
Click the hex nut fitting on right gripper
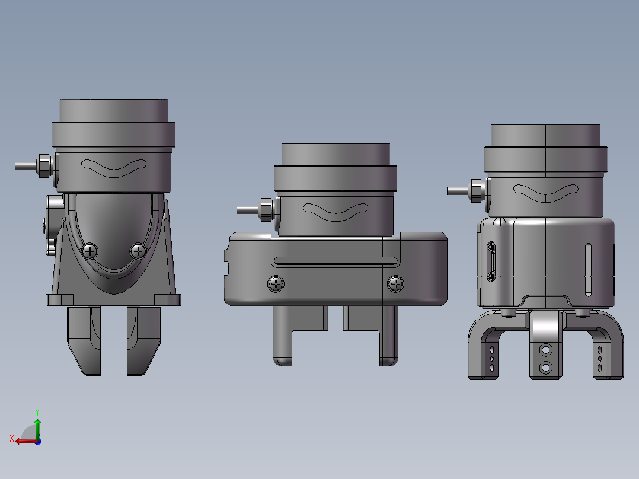click(x=476, y=190)
